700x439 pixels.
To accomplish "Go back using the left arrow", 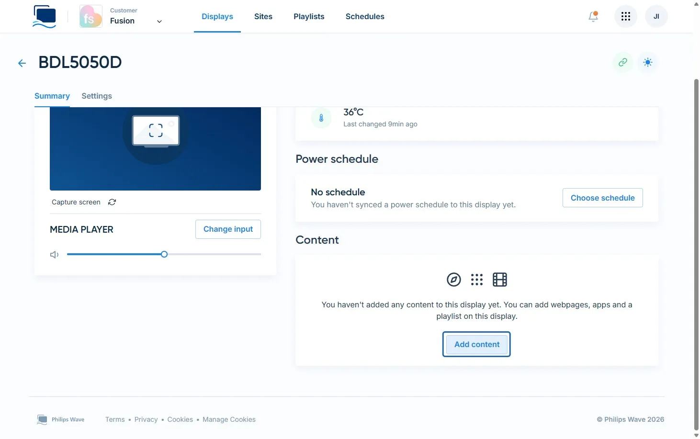I will click(x=22, y=63).
